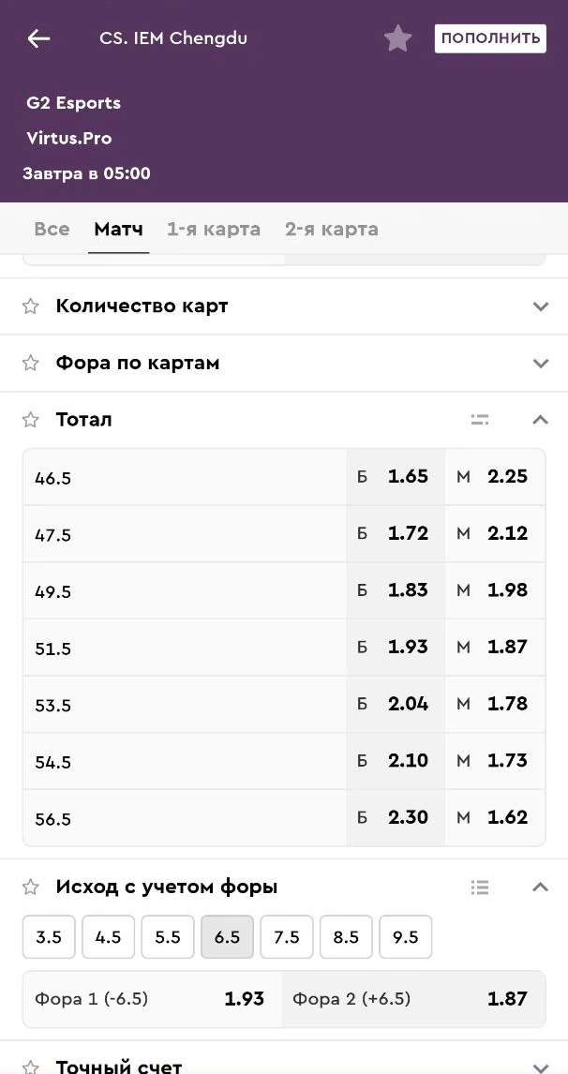Viewport: 568px width, 1074px height.
Task: Expand the Количество карт section
Action: (539, 306)
